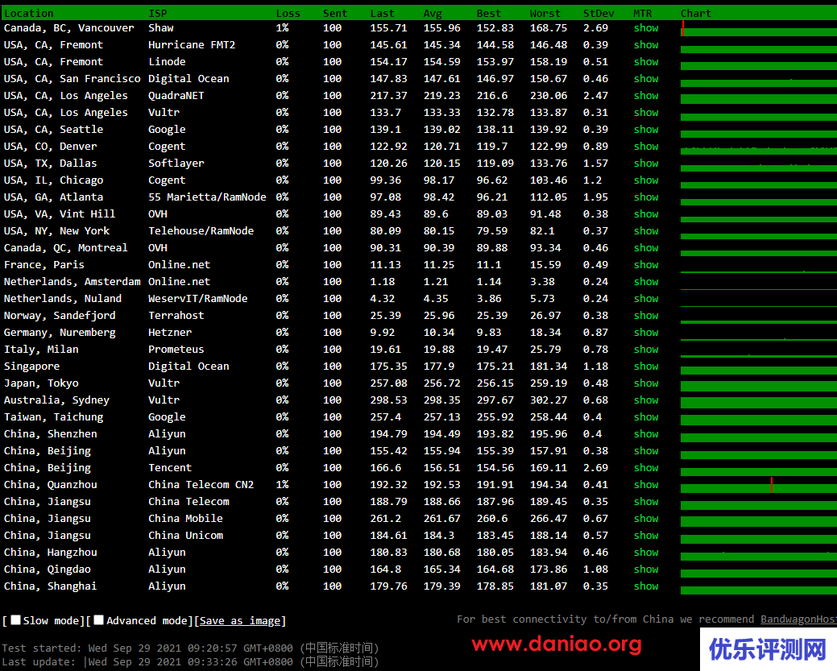Screen dimensions: 837x671
Task: Show MTR for New York Telehouse row
Action: coord(646,231)
